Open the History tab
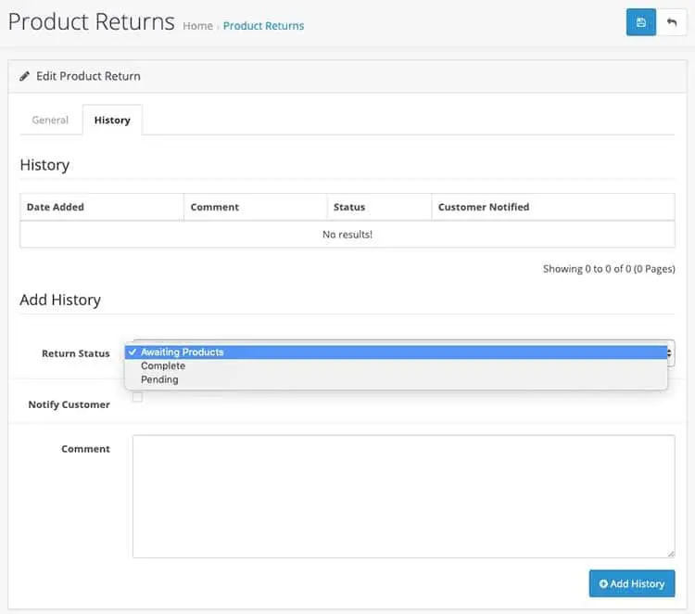Image resolution: width=695 pixels, height=614 pixels. (x=112, y=120)
